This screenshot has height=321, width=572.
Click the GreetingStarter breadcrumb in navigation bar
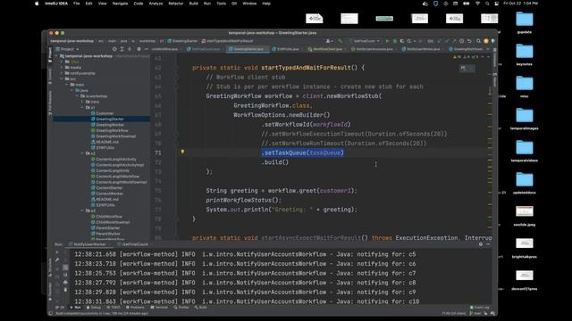click(182, 41)
